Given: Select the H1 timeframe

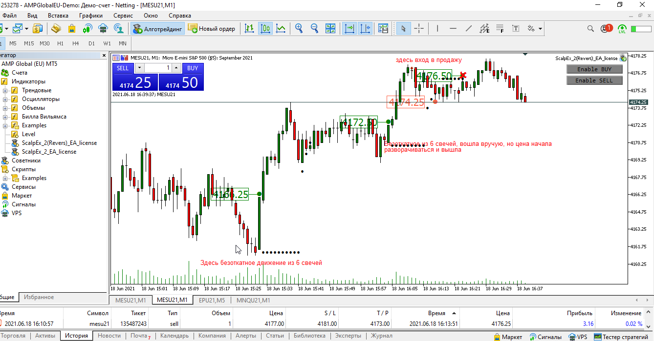Looking at the screenshot, I should pos(60,43).
